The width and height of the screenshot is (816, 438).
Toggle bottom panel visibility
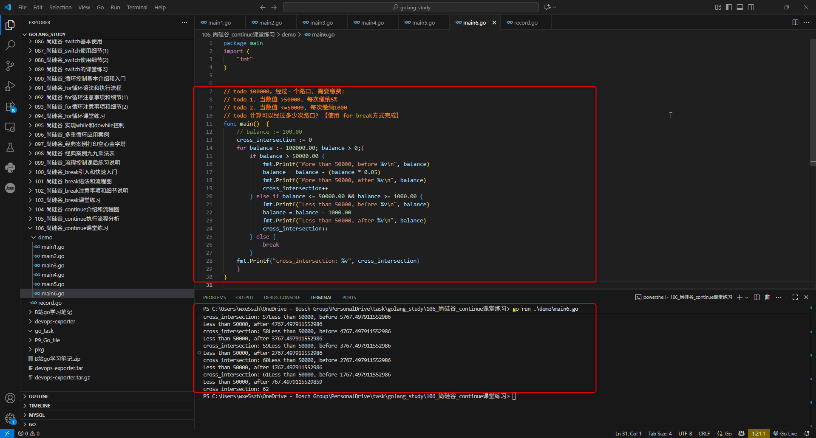click(740, 7)
